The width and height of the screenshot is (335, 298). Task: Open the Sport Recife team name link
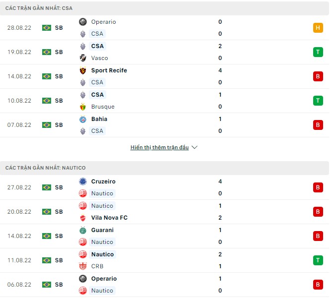(109, 70)
